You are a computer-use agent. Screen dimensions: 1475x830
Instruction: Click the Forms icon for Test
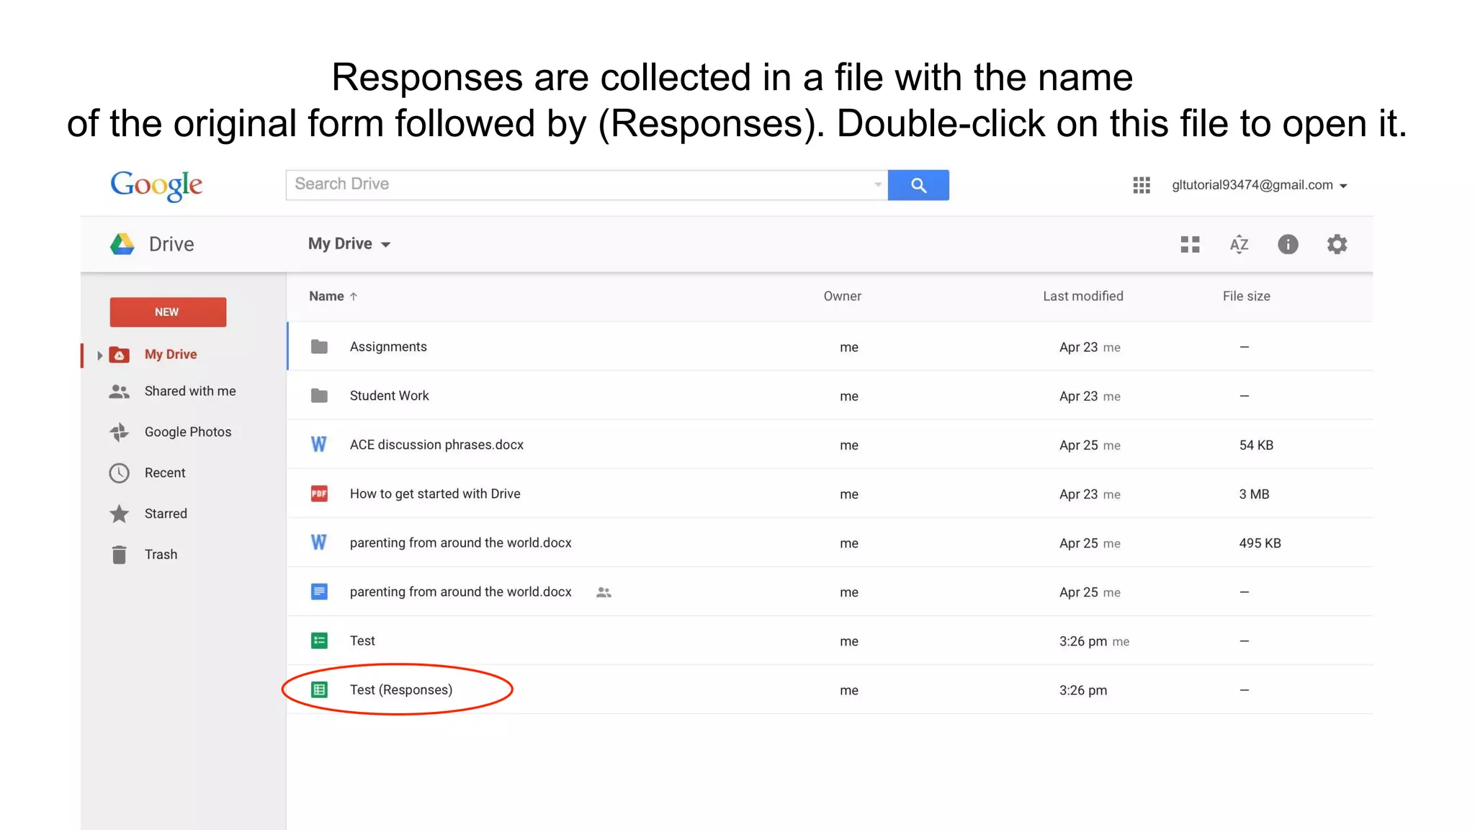coord(319,641)
